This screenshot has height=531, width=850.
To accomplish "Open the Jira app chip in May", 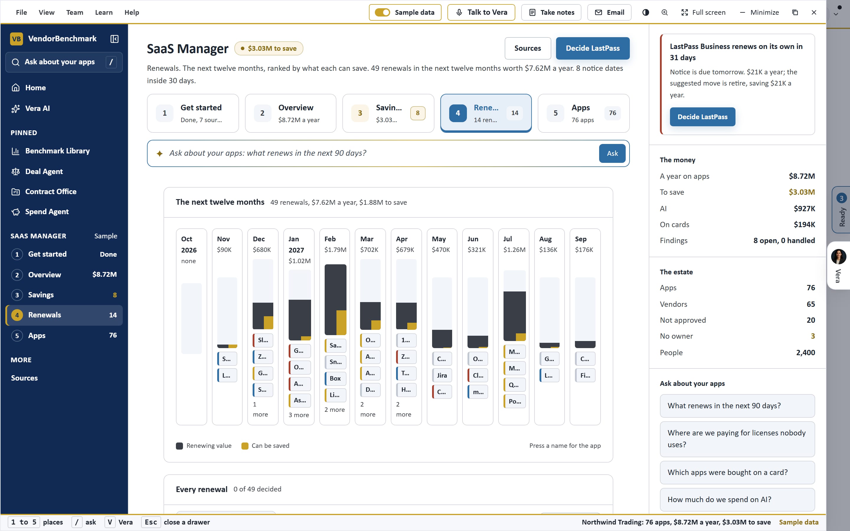I will point(442,375).
